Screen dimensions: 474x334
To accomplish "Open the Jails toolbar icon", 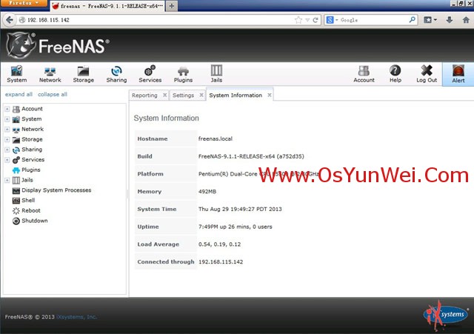I will pos(216,74).
